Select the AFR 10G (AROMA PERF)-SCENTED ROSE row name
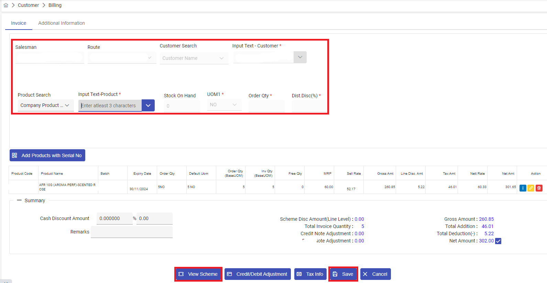This screenshot has height=283, width=547. (x=67, y=187)
